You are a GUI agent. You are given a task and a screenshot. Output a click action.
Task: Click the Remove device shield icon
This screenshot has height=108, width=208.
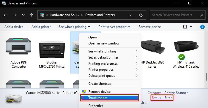84,91
